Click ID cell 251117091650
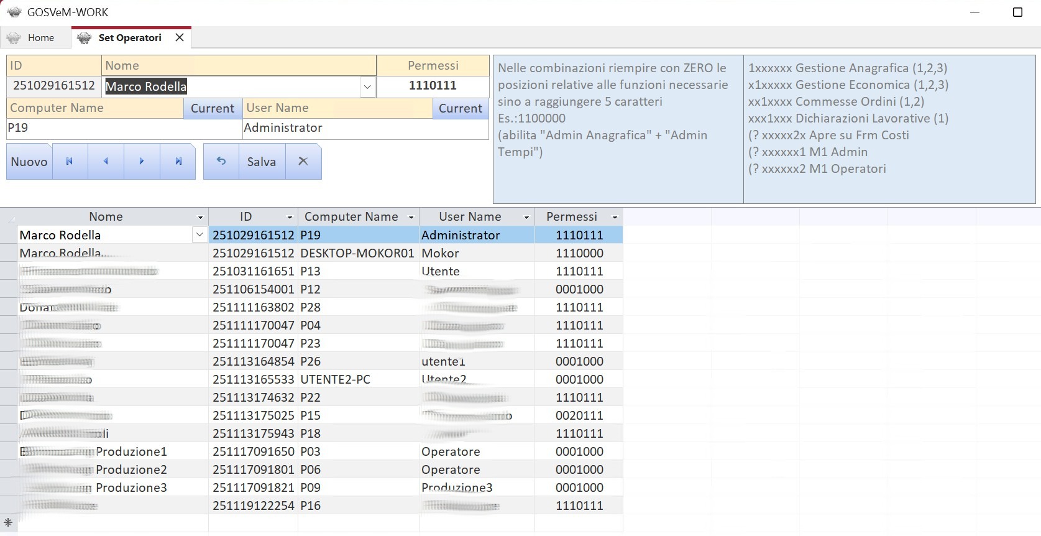Viewport: 1041px width, 536px height. coord(253,451)
